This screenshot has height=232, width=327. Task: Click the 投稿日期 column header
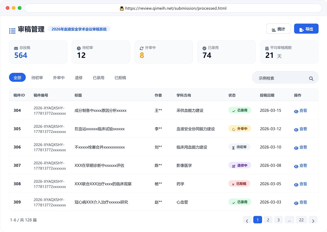click(x=267, y=95)
